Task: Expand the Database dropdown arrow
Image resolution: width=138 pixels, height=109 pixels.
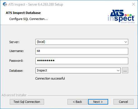Action: 118,71
